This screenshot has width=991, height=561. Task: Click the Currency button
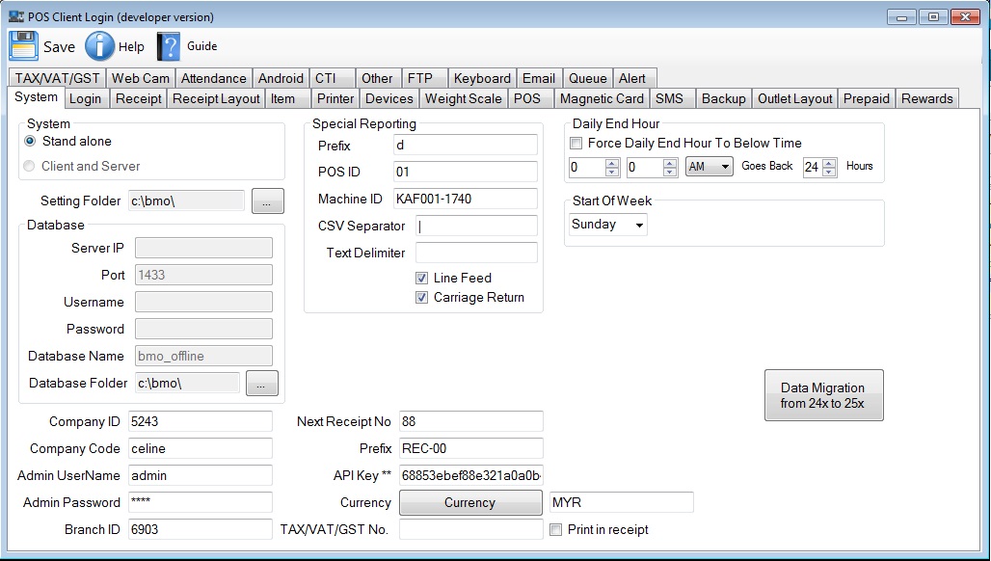[x=470, y=503]
